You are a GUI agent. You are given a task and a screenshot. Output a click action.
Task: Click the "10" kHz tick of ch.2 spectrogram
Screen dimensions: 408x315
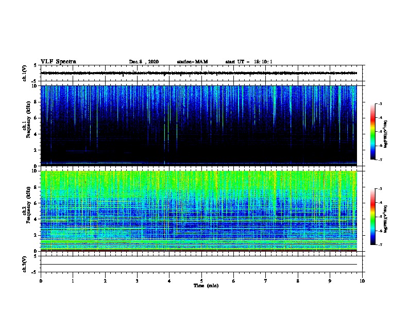point(35,171)
